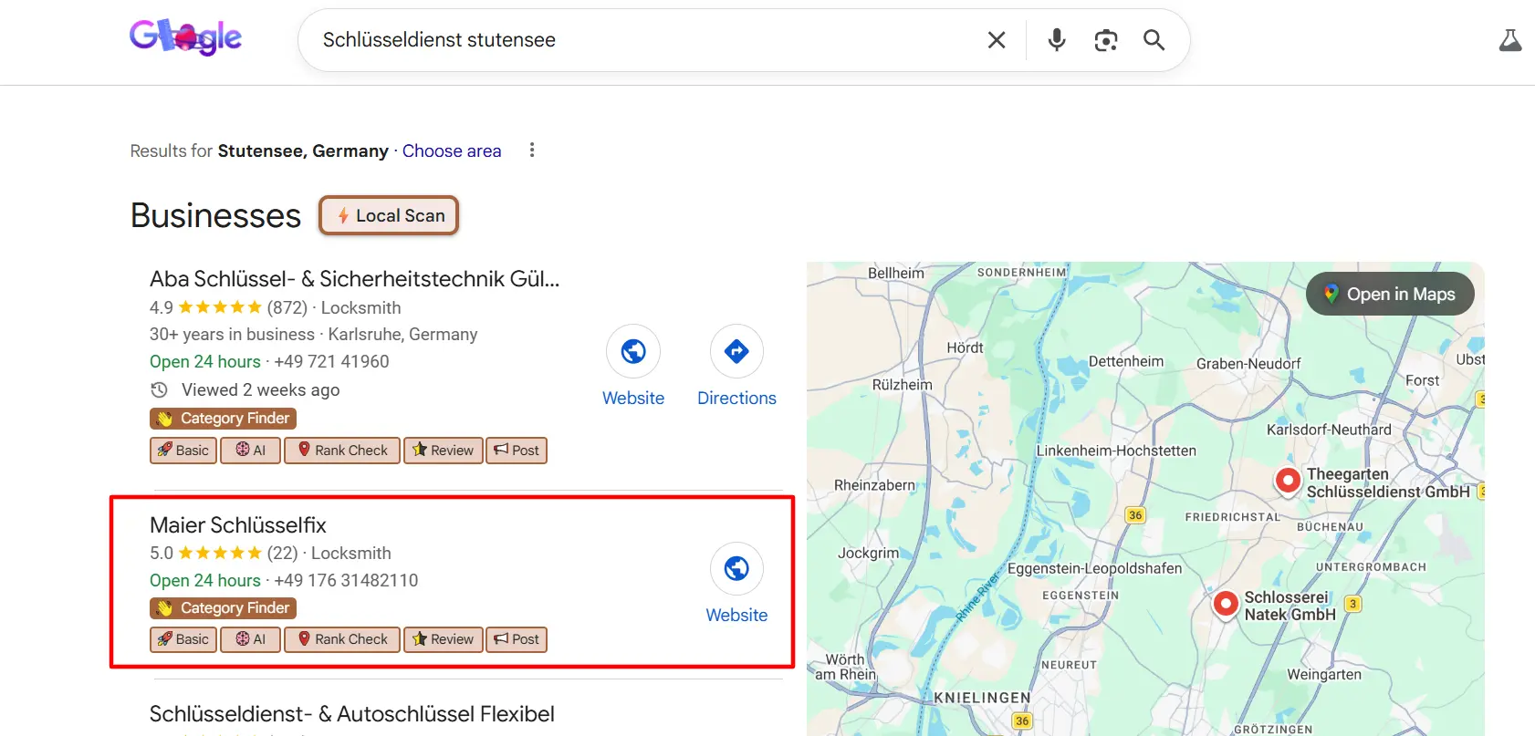Image resolution: width=1535 pixels, height=736 pixels.
Task: Open Search Labs flask icon
Action: pos(1510,40)
